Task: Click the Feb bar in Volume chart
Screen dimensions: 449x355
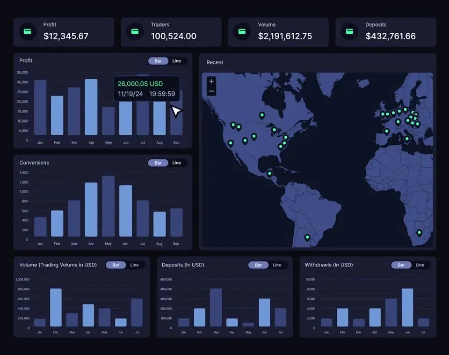Action: [x=56, y=307]
